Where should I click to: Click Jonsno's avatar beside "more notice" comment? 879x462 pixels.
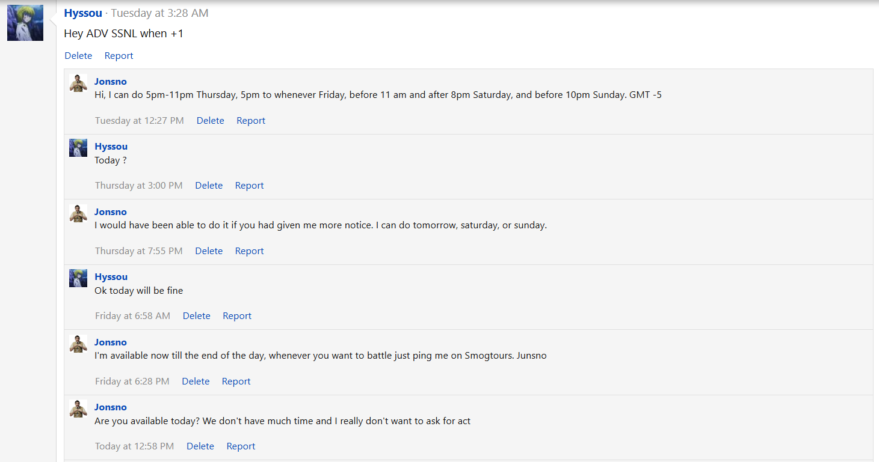[x=78, y=213]
